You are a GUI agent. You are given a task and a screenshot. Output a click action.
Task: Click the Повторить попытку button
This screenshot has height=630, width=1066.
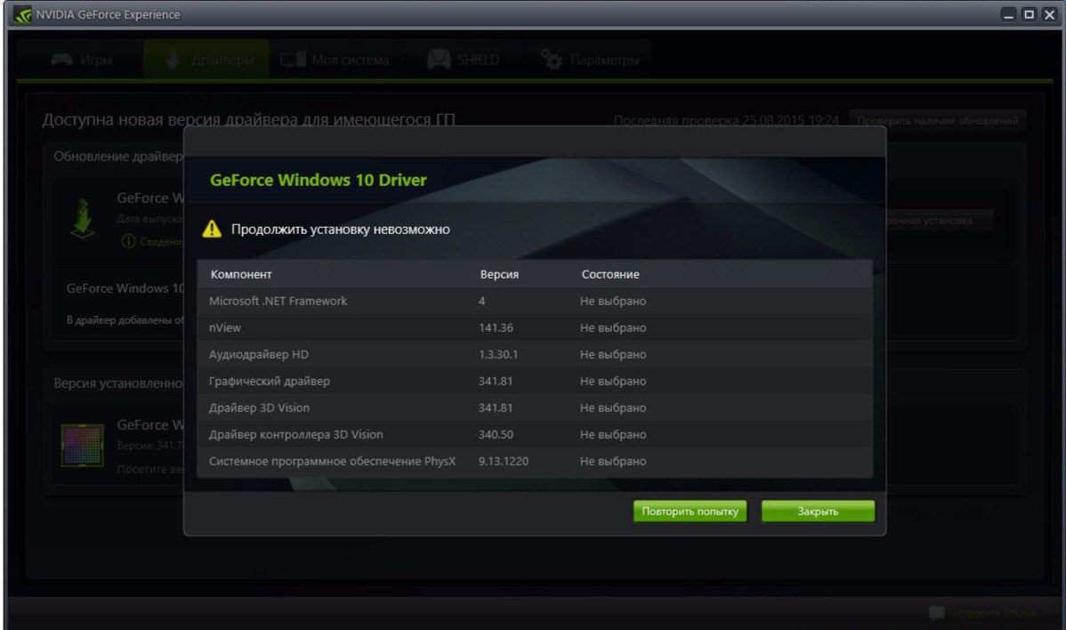click(x=690, y=511)
